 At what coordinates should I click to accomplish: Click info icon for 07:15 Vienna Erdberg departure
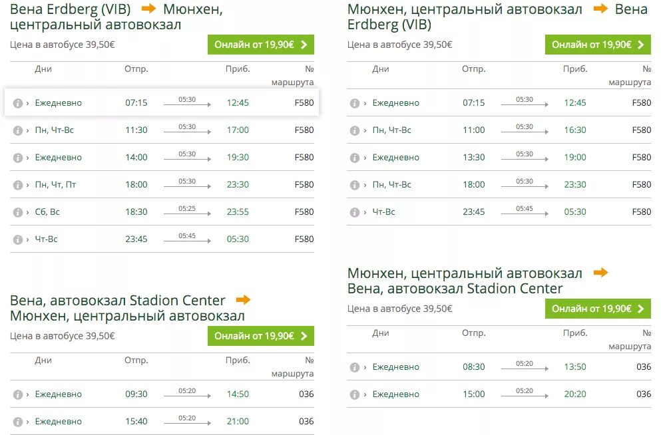18,103
